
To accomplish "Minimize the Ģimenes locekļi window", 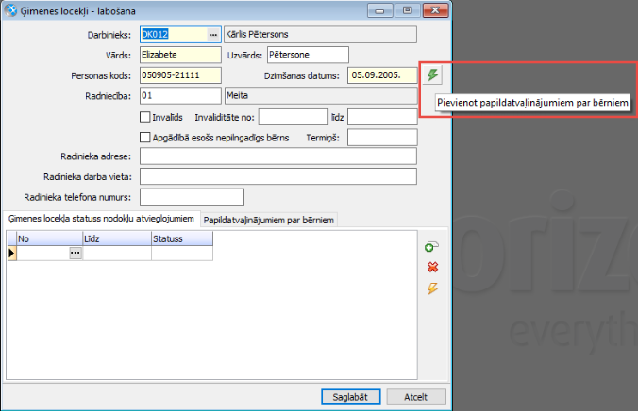I will coord(379,10).
